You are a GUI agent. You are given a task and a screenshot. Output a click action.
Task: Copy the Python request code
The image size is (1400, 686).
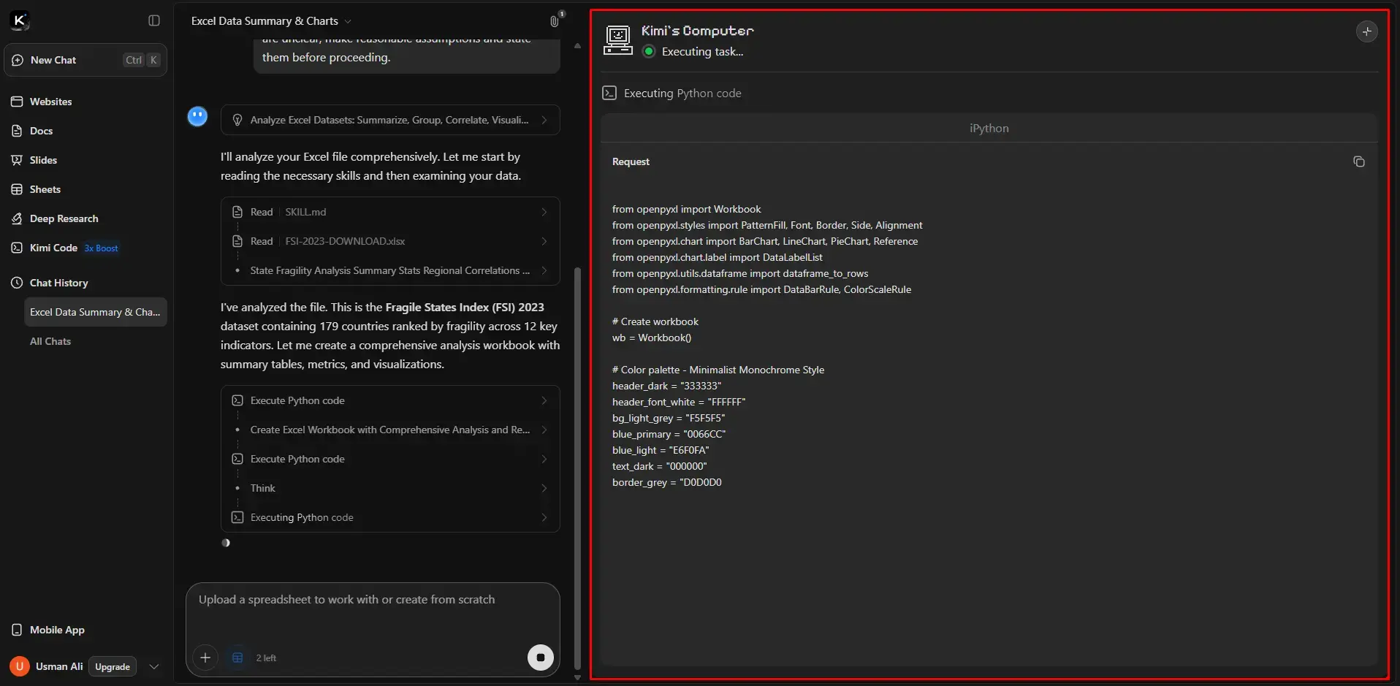click(1358, 161)
